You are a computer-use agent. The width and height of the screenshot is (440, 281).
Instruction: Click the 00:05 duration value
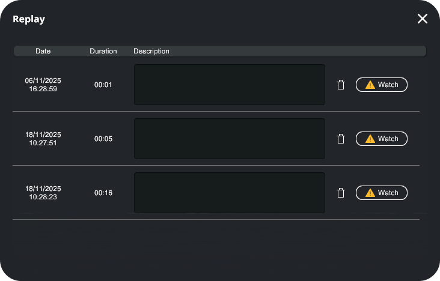coord(103,139)
